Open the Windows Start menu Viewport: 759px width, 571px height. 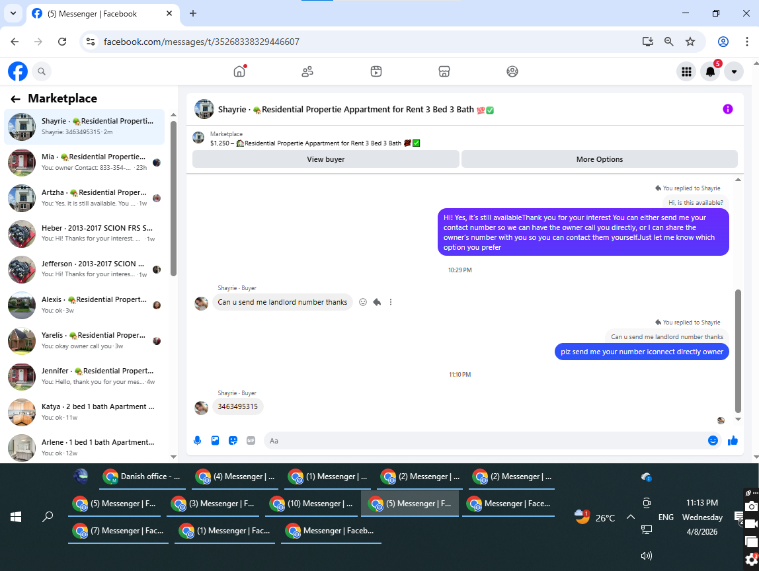16,517
